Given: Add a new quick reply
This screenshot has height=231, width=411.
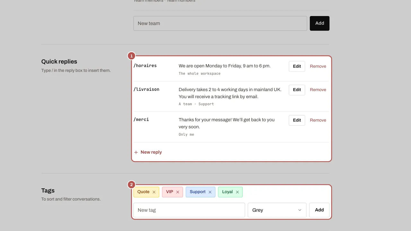Looking at the screenshot, I should [148, 152].
